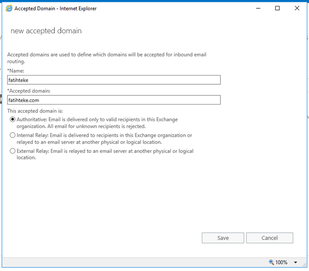The width and height of the screenshot is (309, 271).
Task: Click the 'This accepted domain is:' label
Action: 35,111
